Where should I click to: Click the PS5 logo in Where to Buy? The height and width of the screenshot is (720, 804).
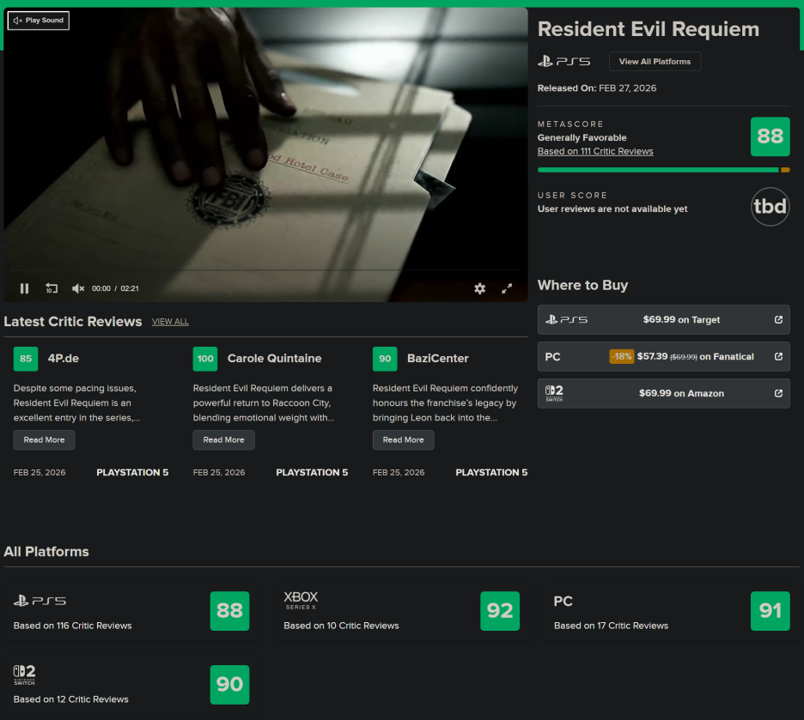pos(567,319)
